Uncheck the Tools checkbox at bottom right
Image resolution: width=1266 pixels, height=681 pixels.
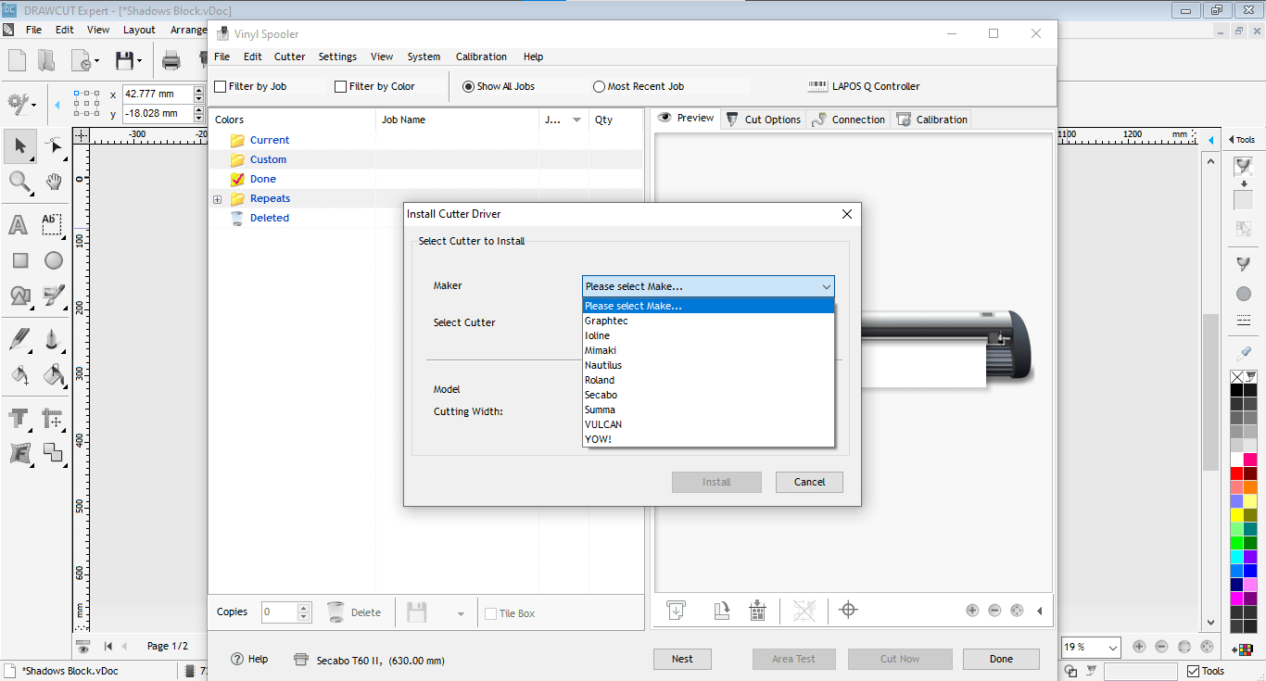pos(1193,671)
